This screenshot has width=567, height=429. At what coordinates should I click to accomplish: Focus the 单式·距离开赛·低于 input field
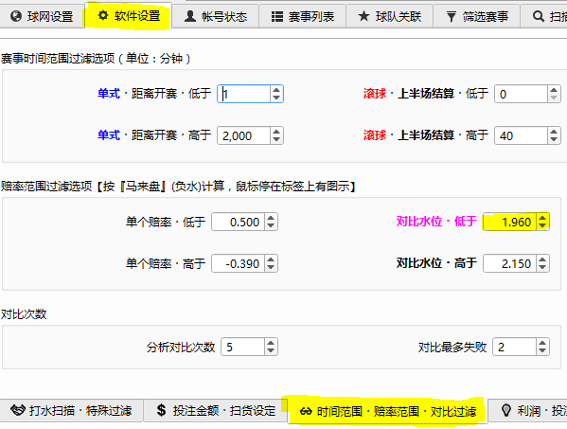243,94
